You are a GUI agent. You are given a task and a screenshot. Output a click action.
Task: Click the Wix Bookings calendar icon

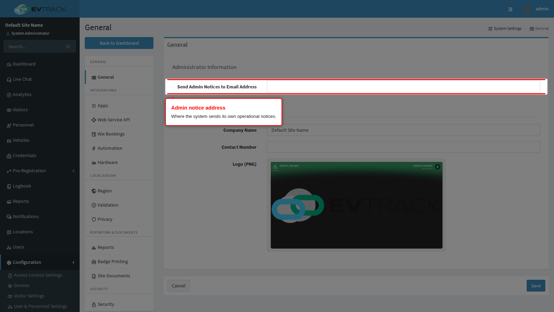tap(94, 134)
